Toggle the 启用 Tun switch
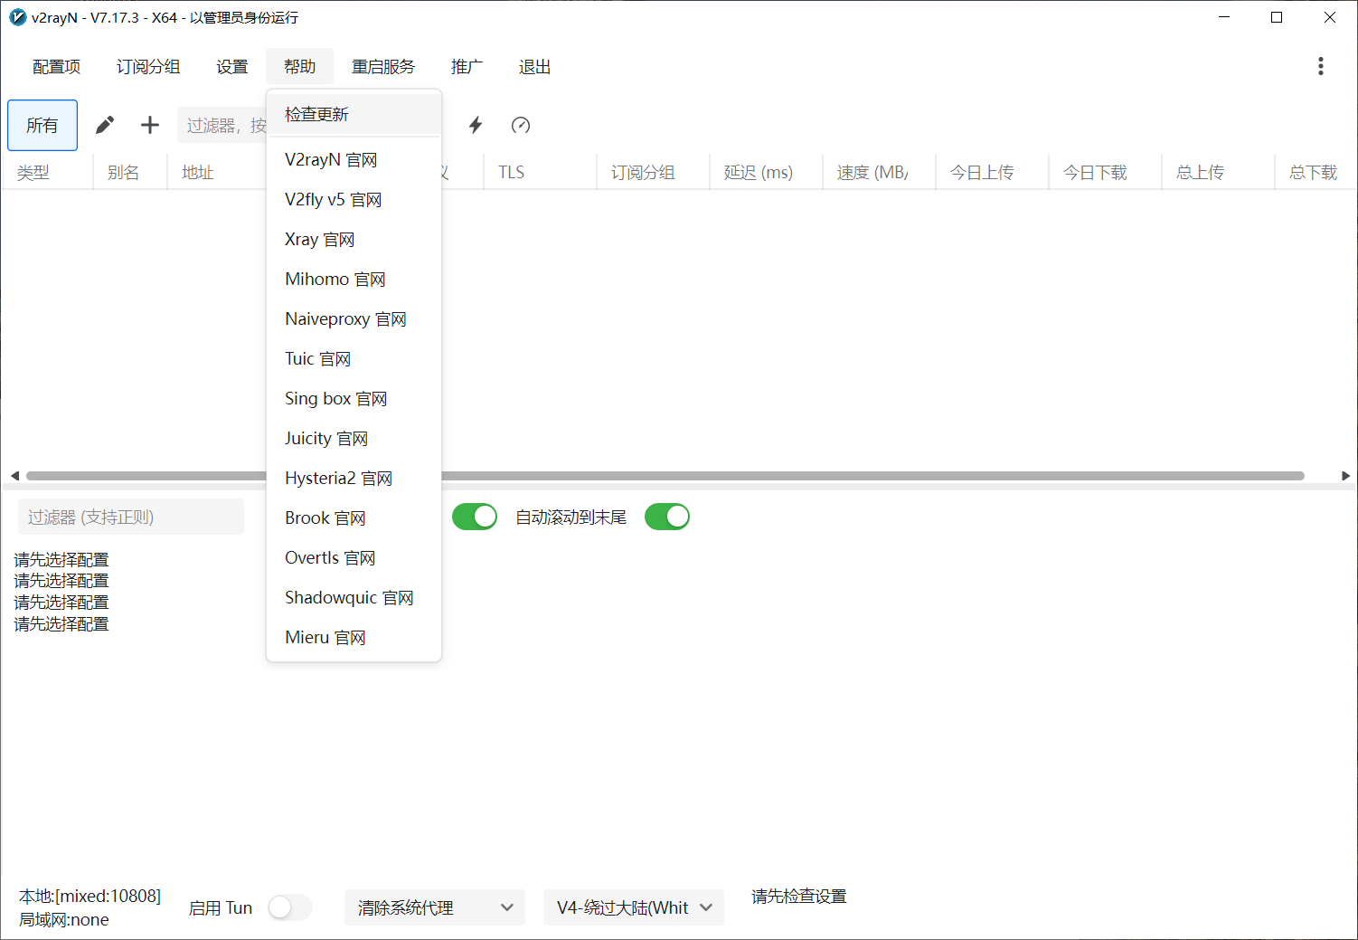This screenshot has height=940, width=1358. point(290,907)
